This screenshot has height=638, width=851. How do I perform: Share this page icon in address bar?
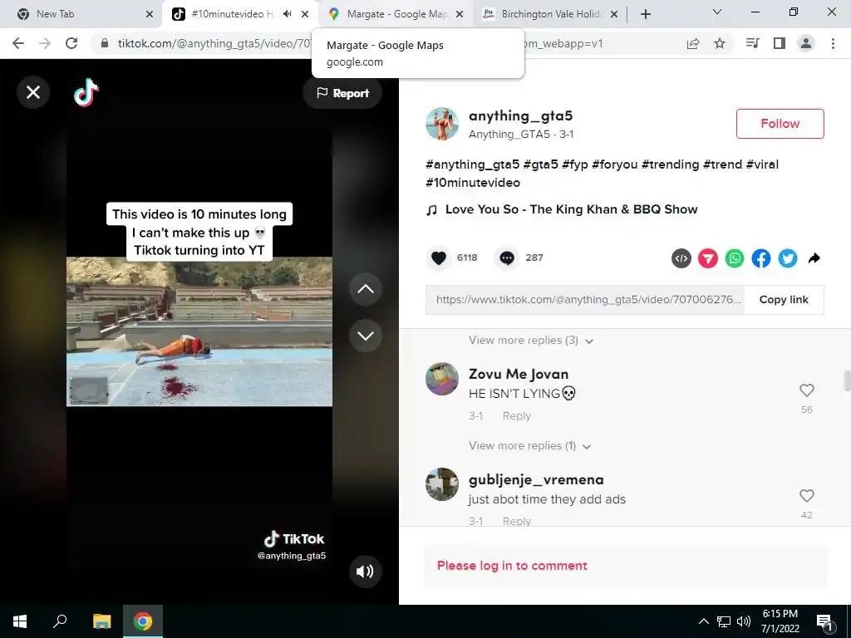click(693, 43)
